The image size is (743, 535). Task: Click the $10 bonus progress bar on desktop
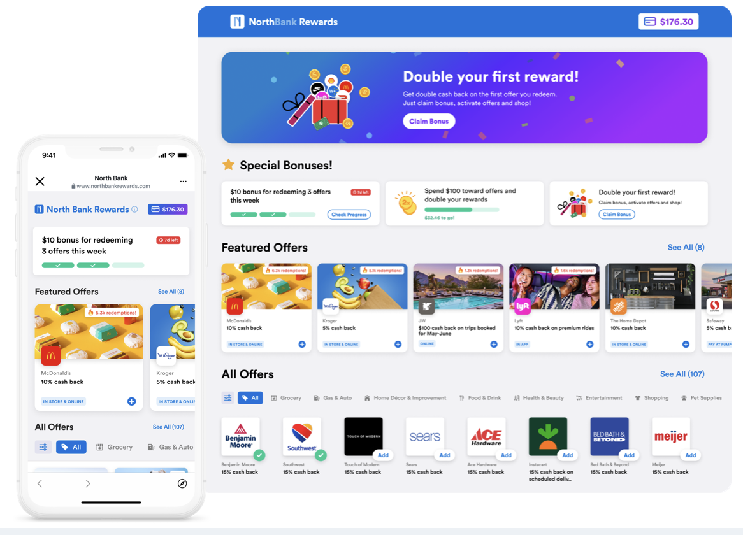pos(273,215)
